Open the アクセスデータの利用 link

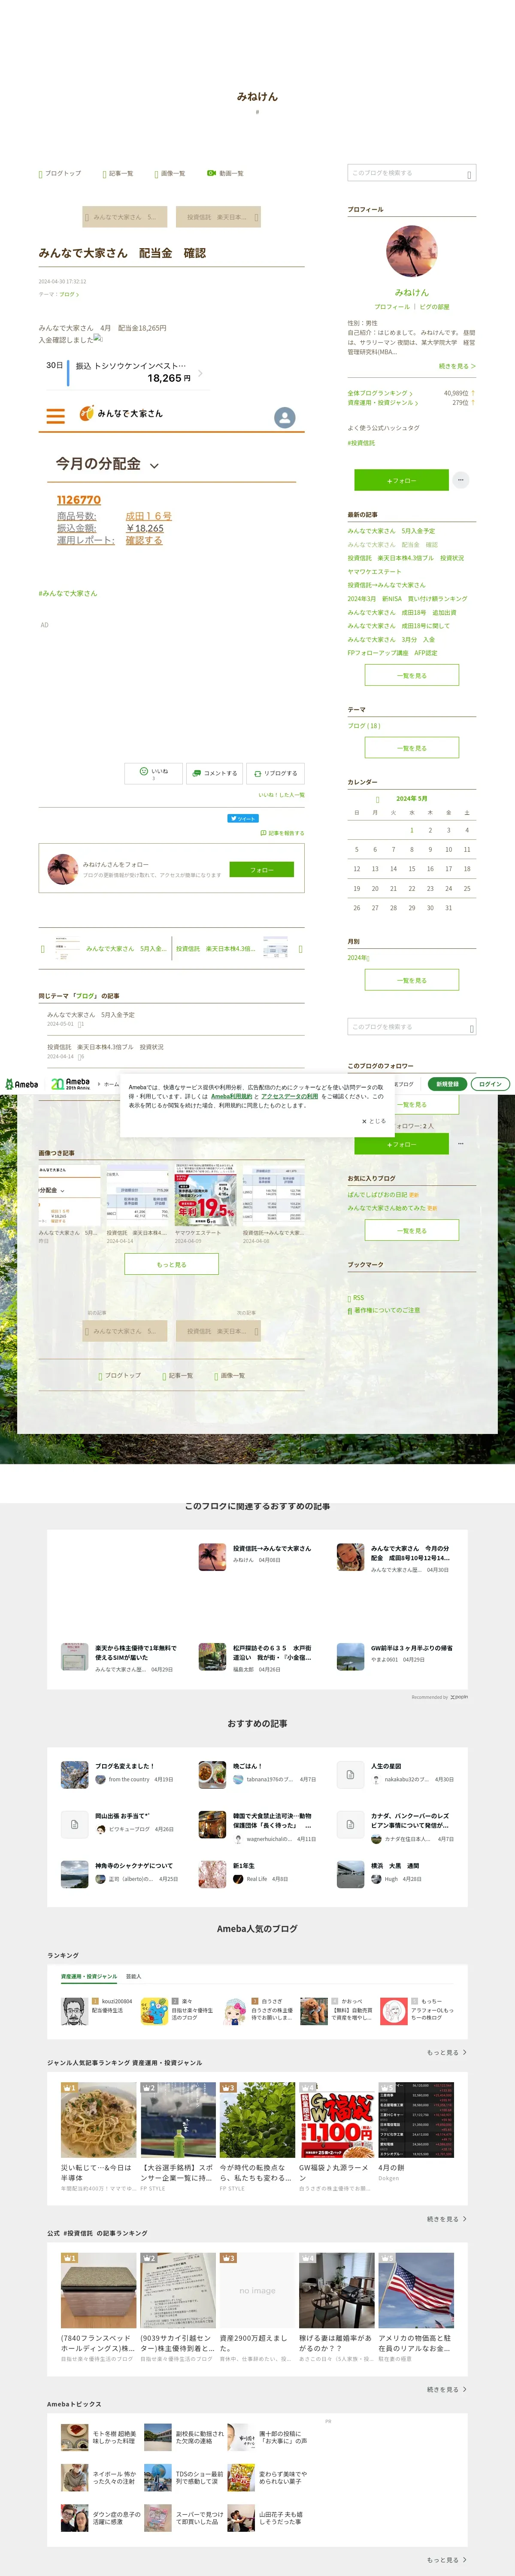[x=290, y=1096]
